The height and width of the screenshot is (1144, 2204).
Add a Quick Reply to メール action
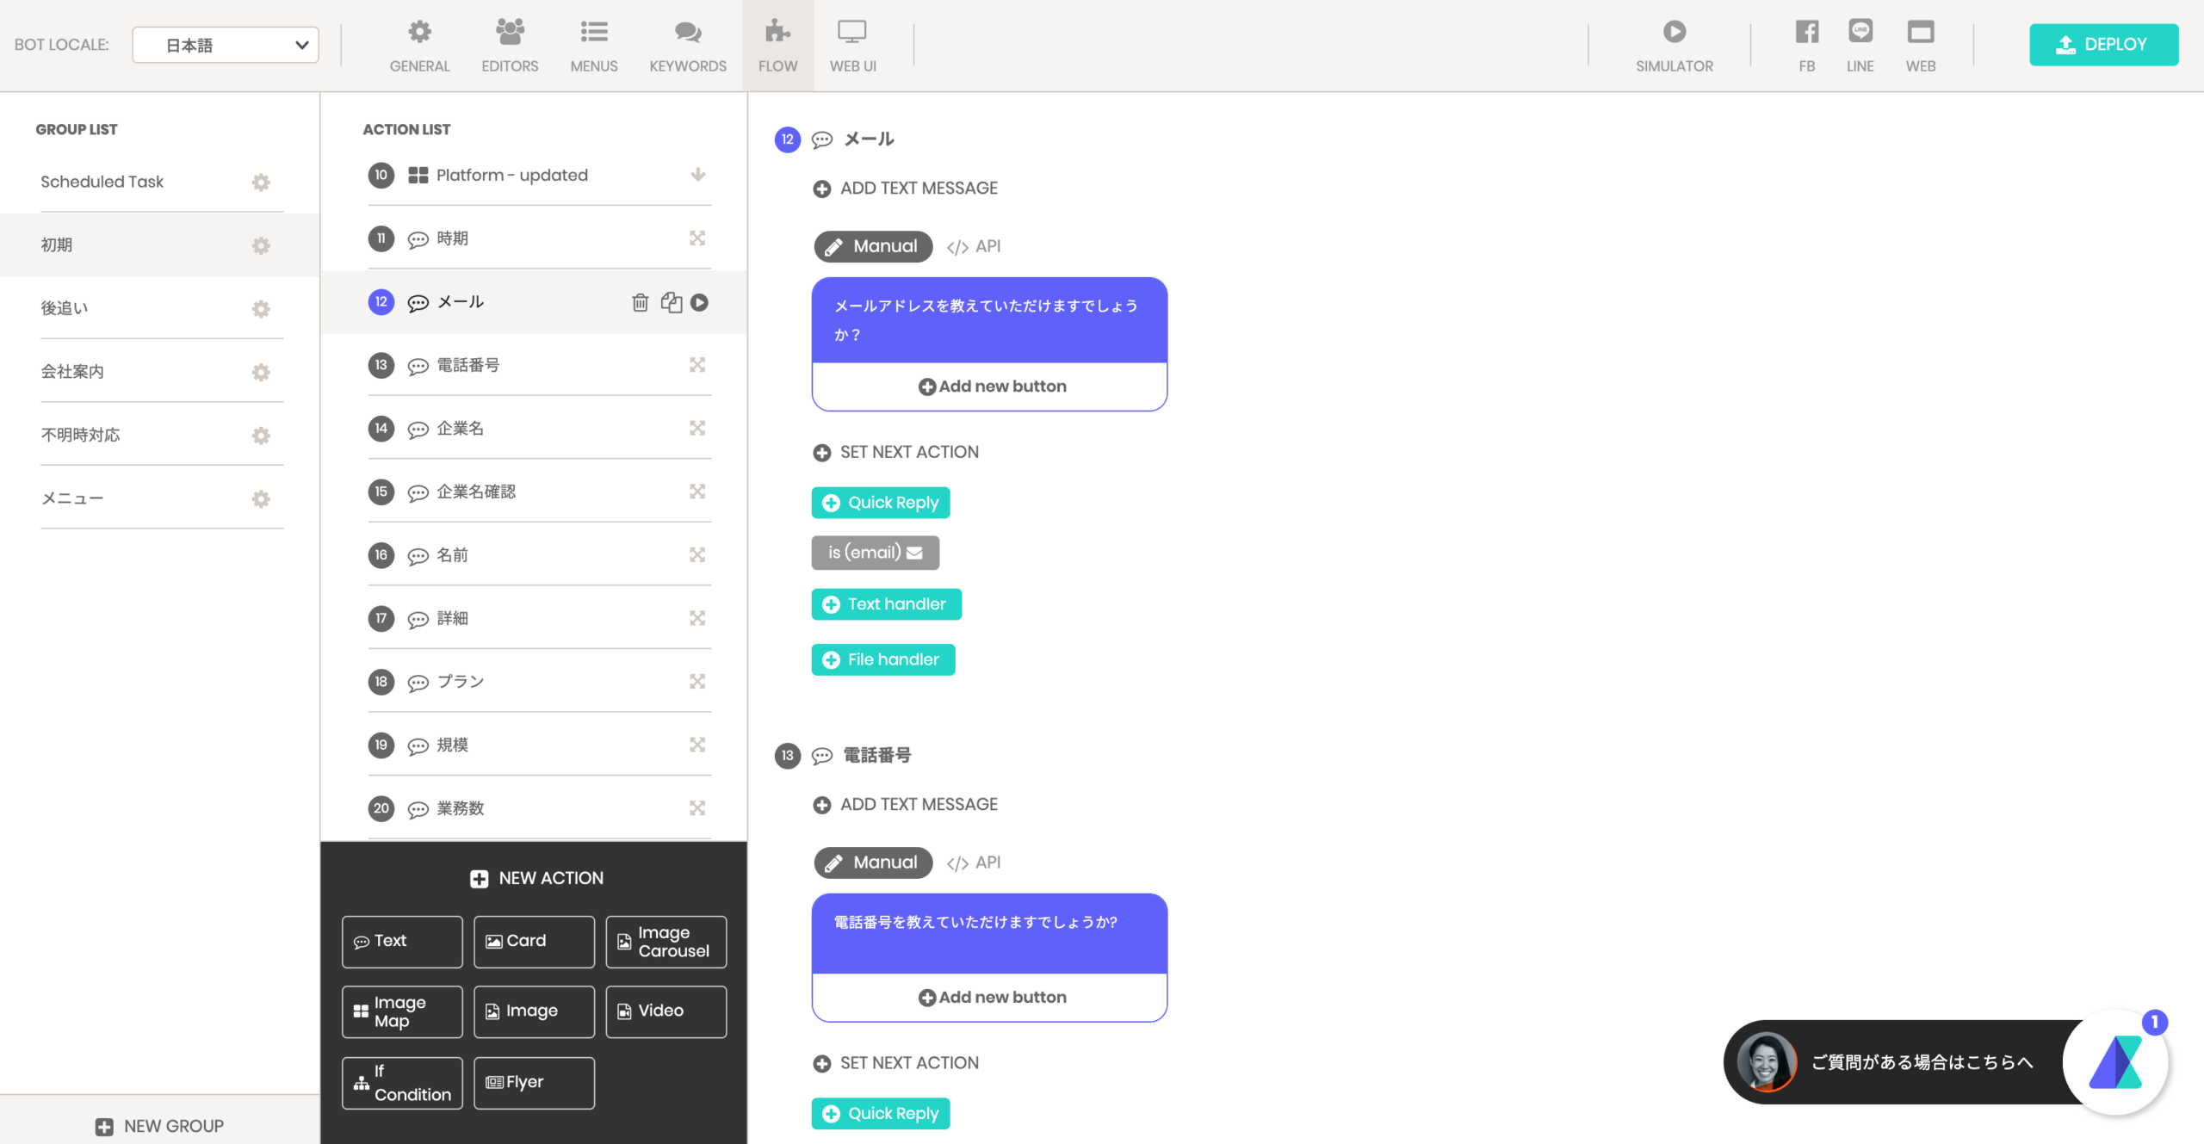coord(881,503)
